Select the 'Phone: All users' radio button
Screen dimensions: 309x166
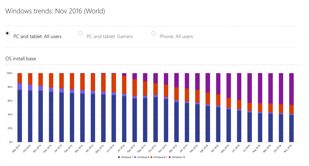pyautogui.click(x=153, y=33)
